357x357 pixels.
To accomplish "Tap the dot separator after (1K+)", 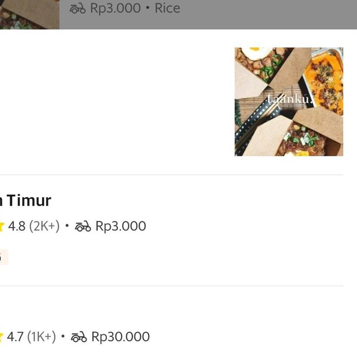I will tap(63, 337).
